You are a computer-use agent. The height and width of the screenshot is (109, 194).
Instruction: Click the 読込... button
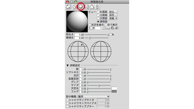113,12
